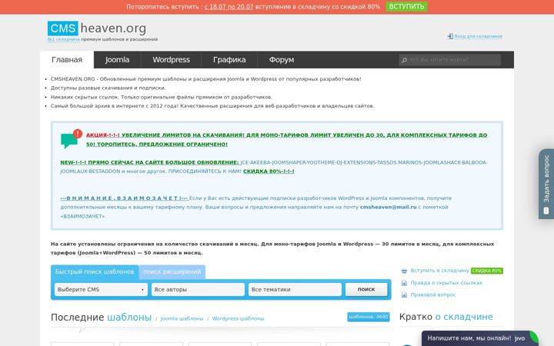The width and height of the screenshot is (554, 346).
Task: Expand the Выберите CMS dropdown
Action: click(x=101, y=290)
